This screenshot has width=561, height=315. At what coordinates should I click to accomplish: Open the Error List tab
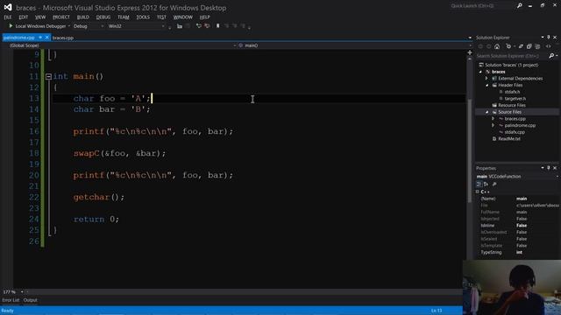tap(11, 300)
